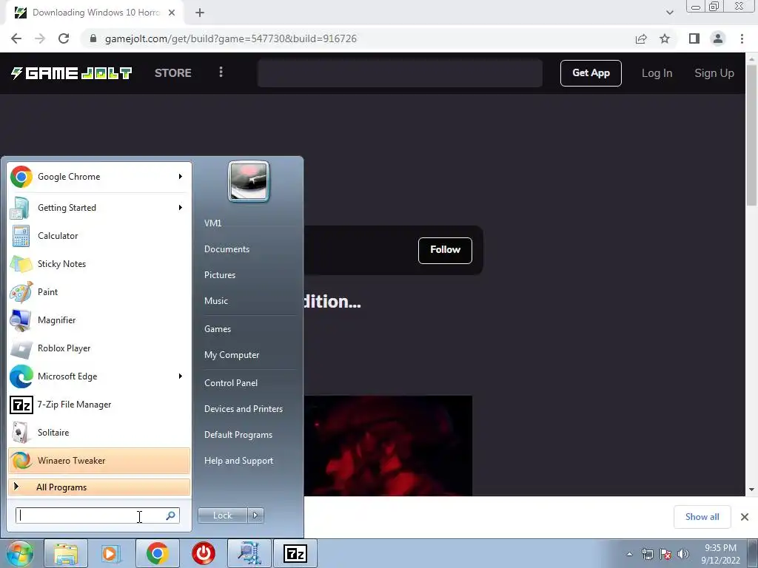Open Pictures from Start menu
Image resolution: width=758 pixels, height=568 pixels.
point(220,275)
